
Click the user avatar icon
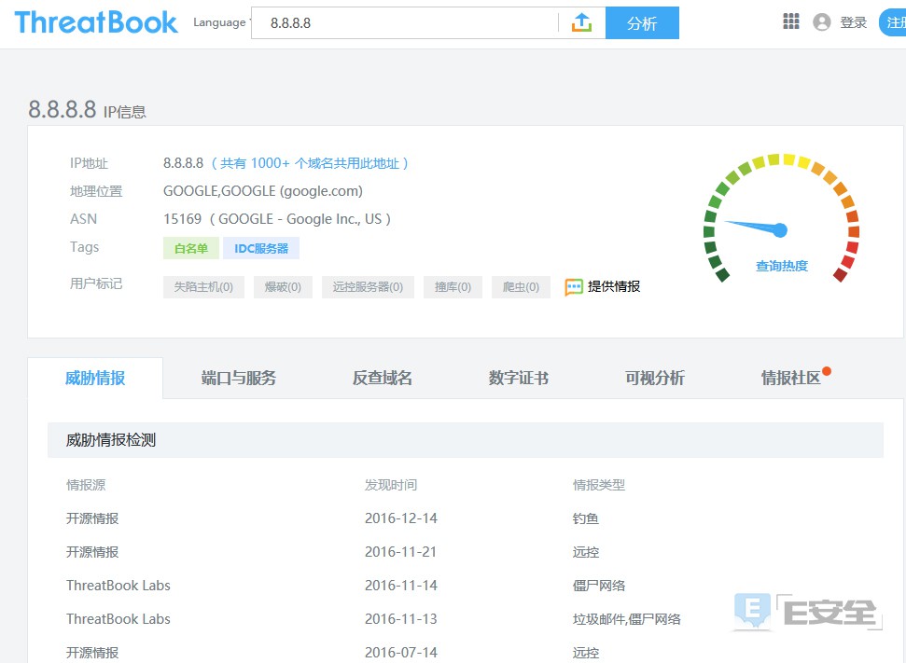[x=821, y=22]
